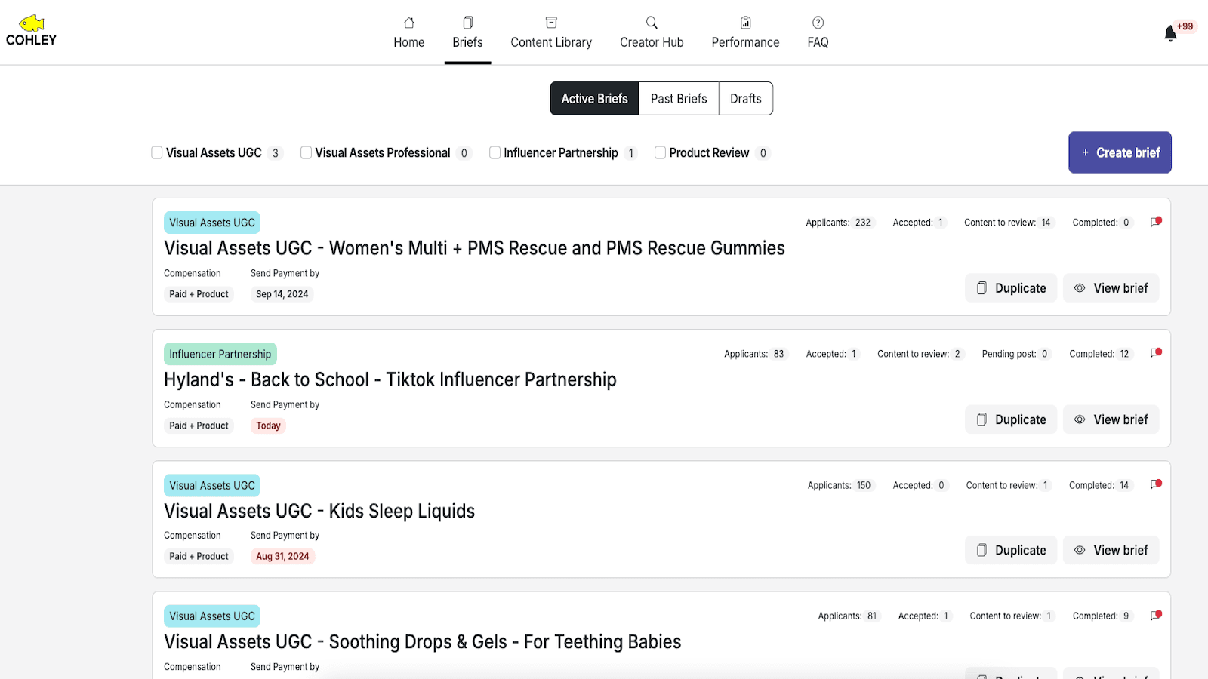Click the flag icon on Hyland's Back to School brief

coord(1155,352)
